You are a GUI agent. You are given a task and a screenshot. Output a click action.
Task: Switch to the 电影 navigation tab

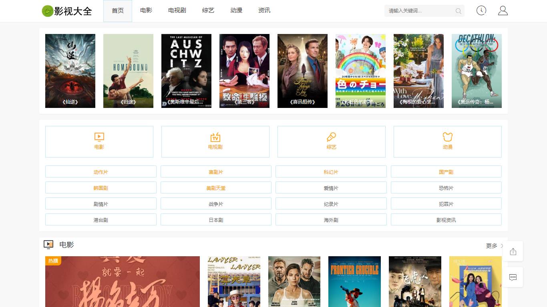[146, 10]
